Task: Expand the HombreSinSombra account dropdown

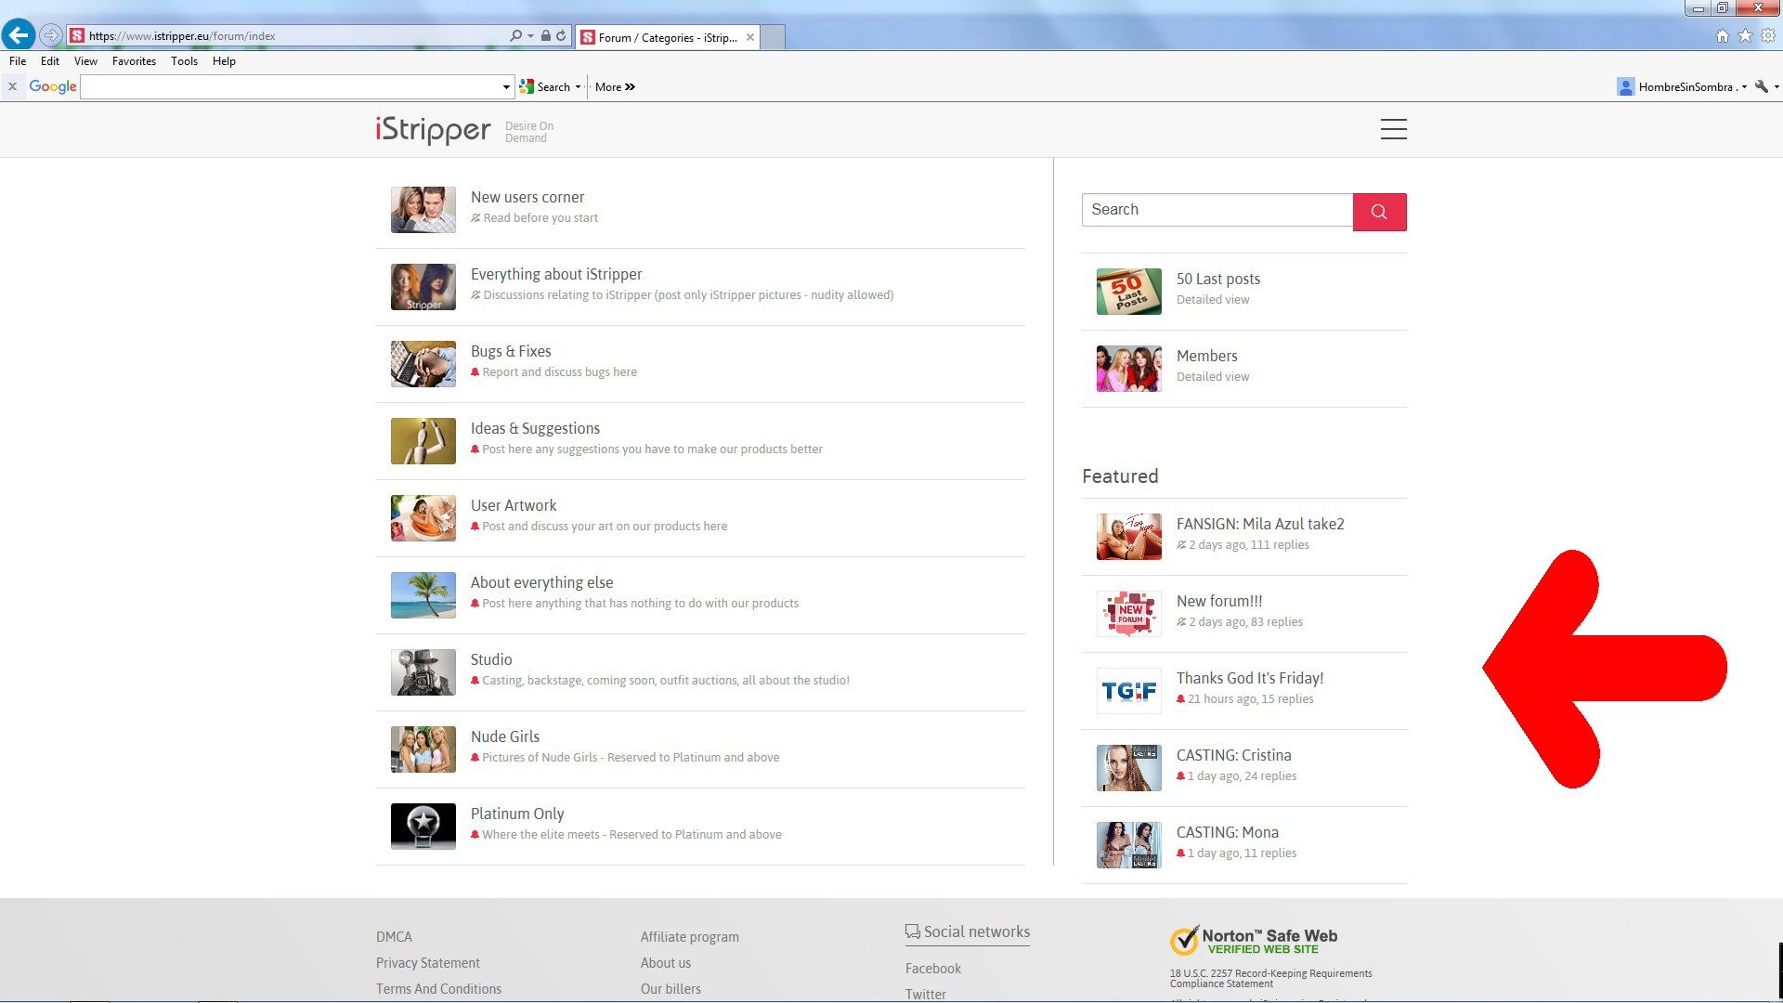Action: (x=1744, y=87)
